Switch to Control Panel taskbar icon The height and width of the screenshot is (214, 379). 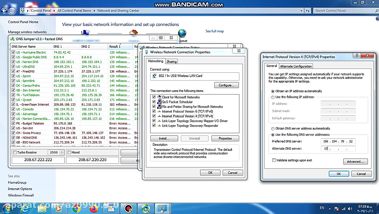click(162, 209)
